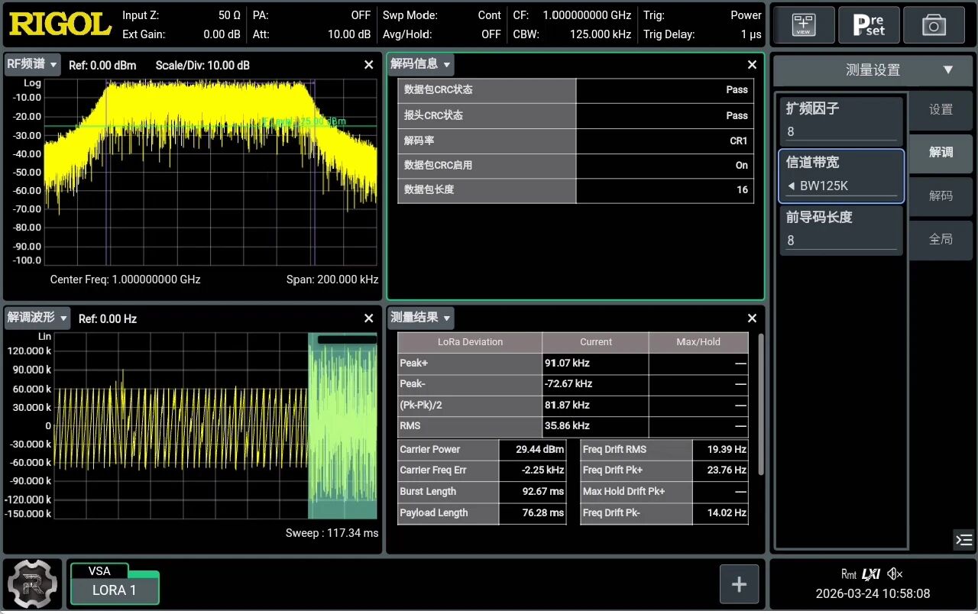Viewport: 978px width, 614px height.
Task: Toggle the Avg/Hold OFF setting
Action: 442,34
